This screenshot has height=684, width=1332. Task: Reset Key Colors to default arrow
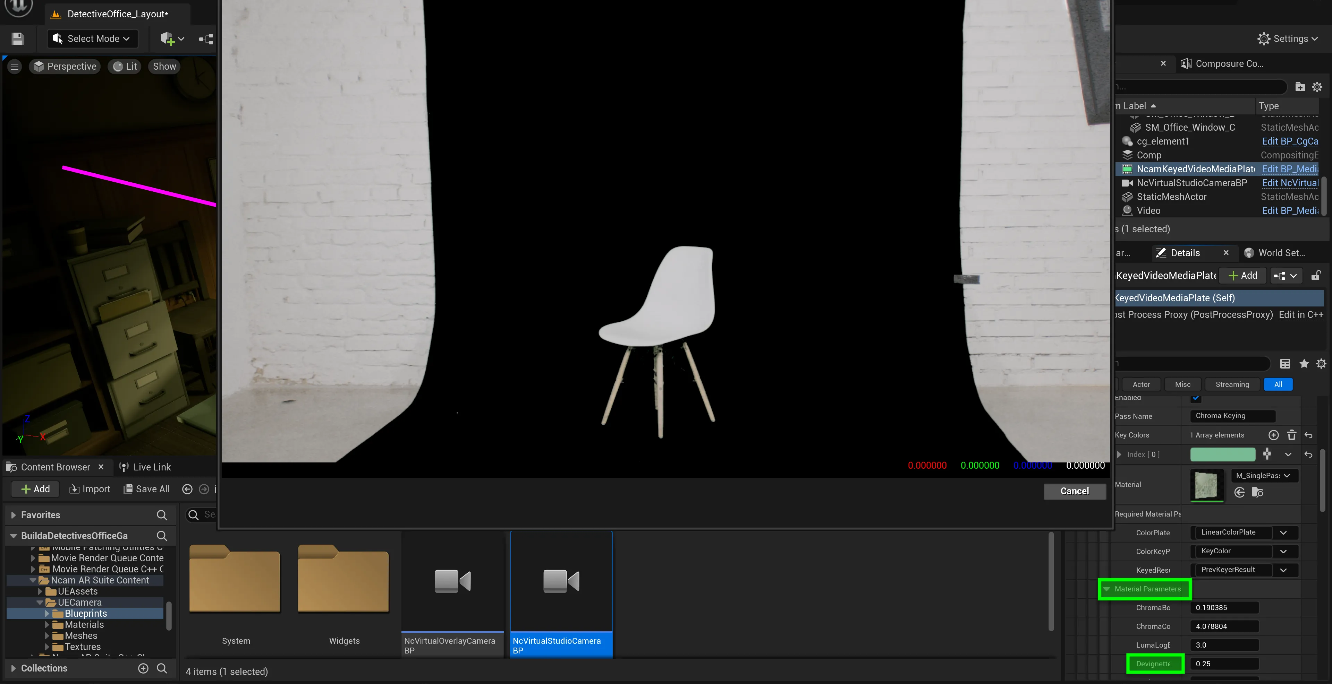click(1309, 435)
